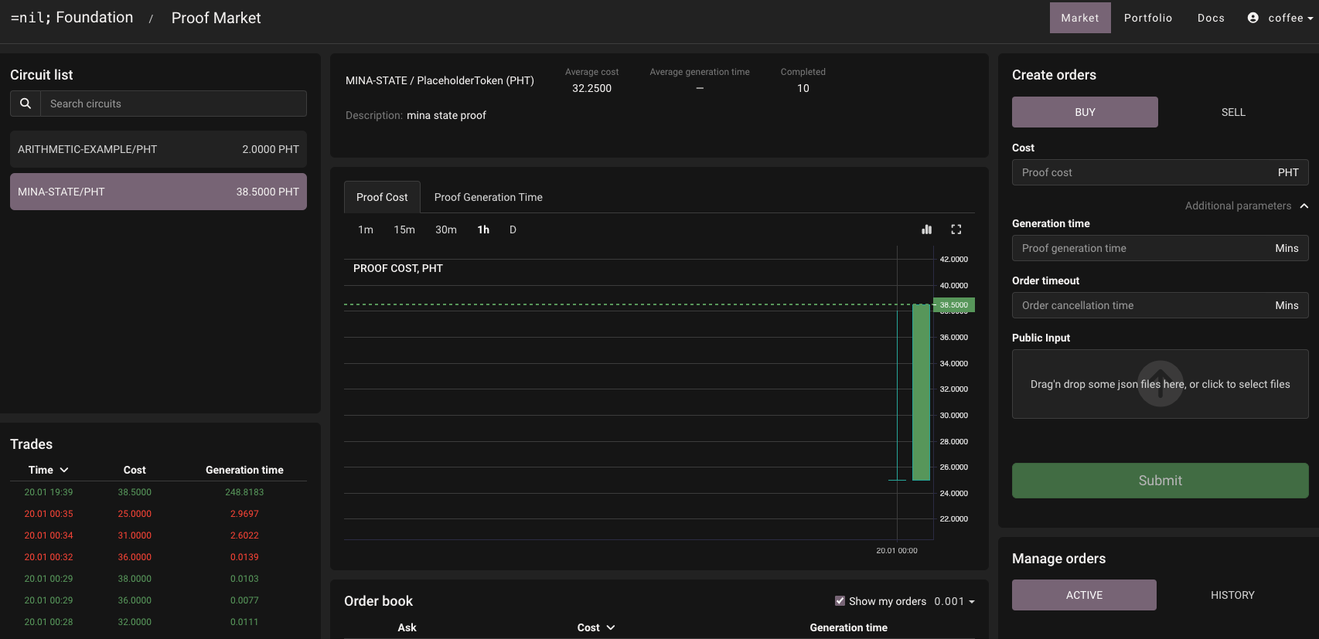Open the Docs link
Screen dimensions: 1319x639
[x=1211, y=18]
